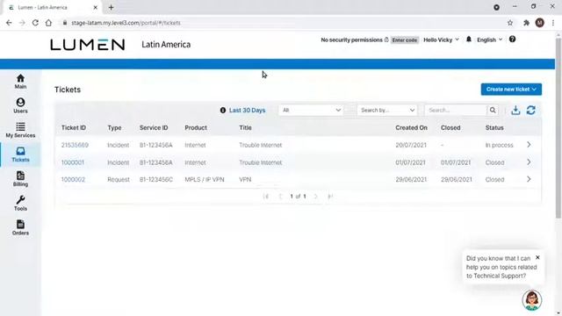Open Users in the sidebar
The image size is (562, 316).
click(20, 105)
